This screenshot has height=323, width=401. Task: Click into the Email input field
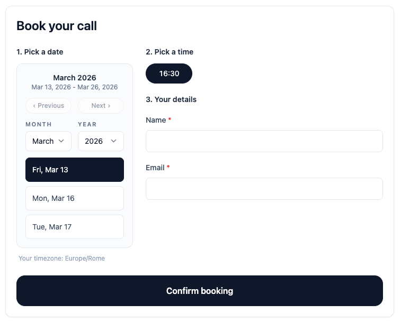click(x=264, y=189)
